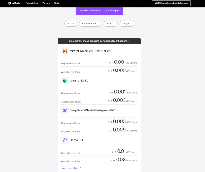Jump to the Audio section

point(110,24)
